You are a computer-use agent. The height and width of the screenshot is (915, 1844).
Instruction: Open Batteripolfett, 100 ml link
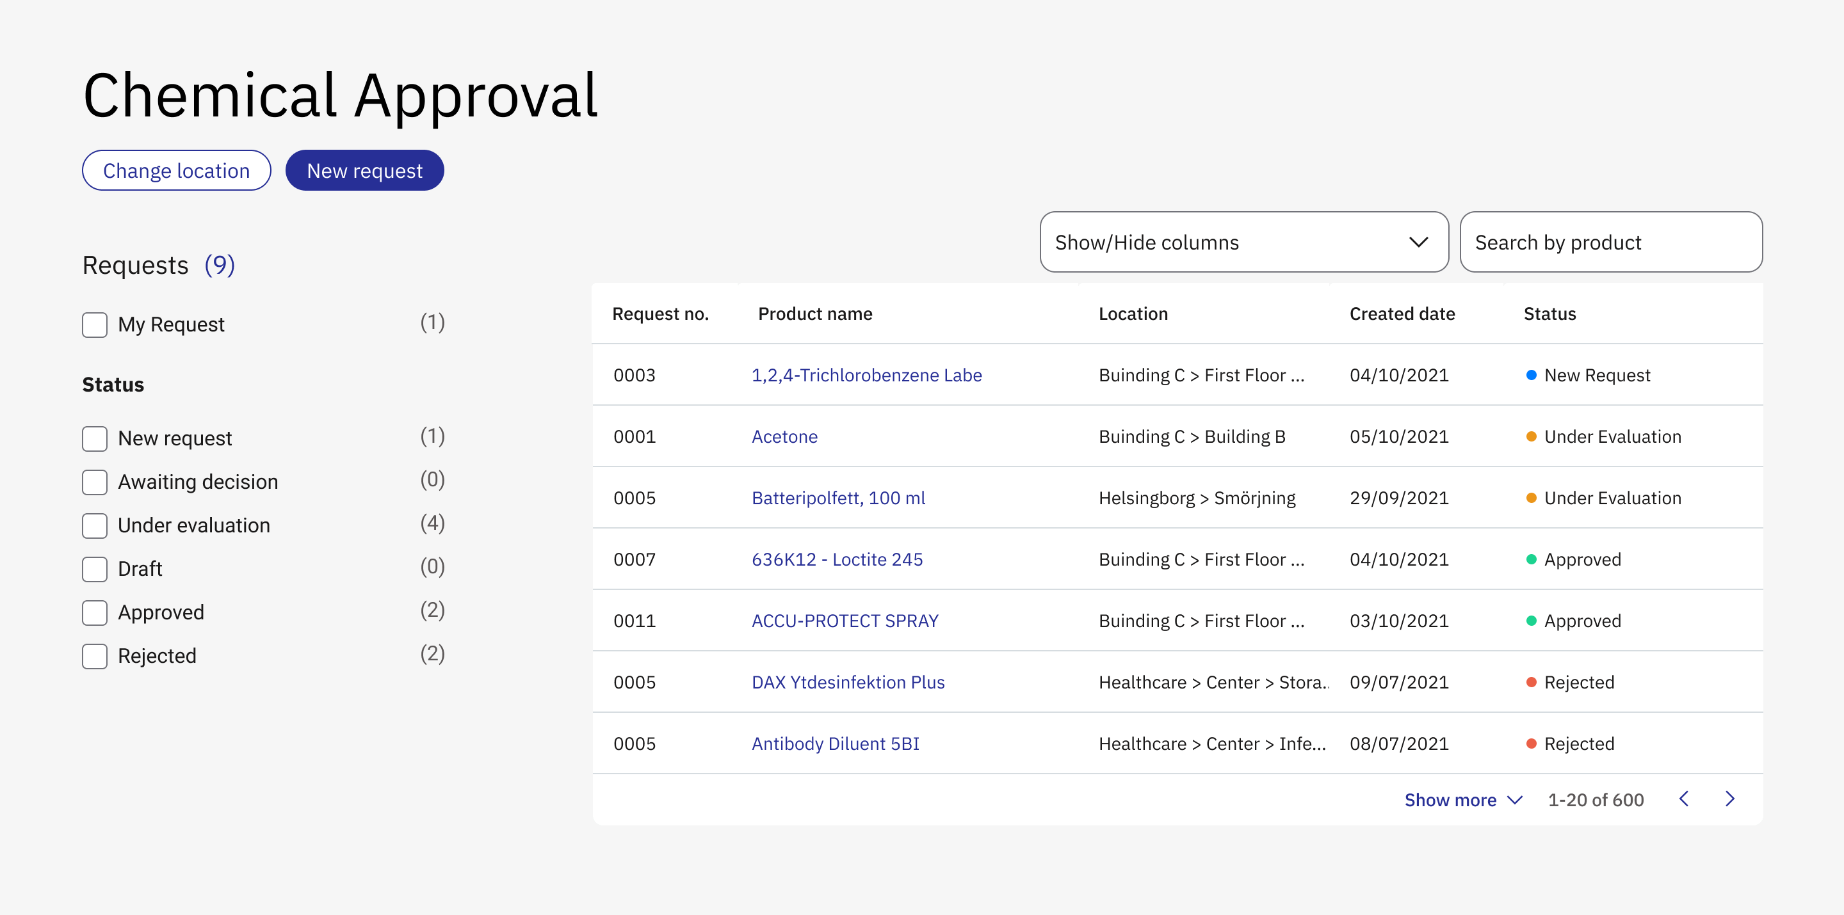point(838,498)
